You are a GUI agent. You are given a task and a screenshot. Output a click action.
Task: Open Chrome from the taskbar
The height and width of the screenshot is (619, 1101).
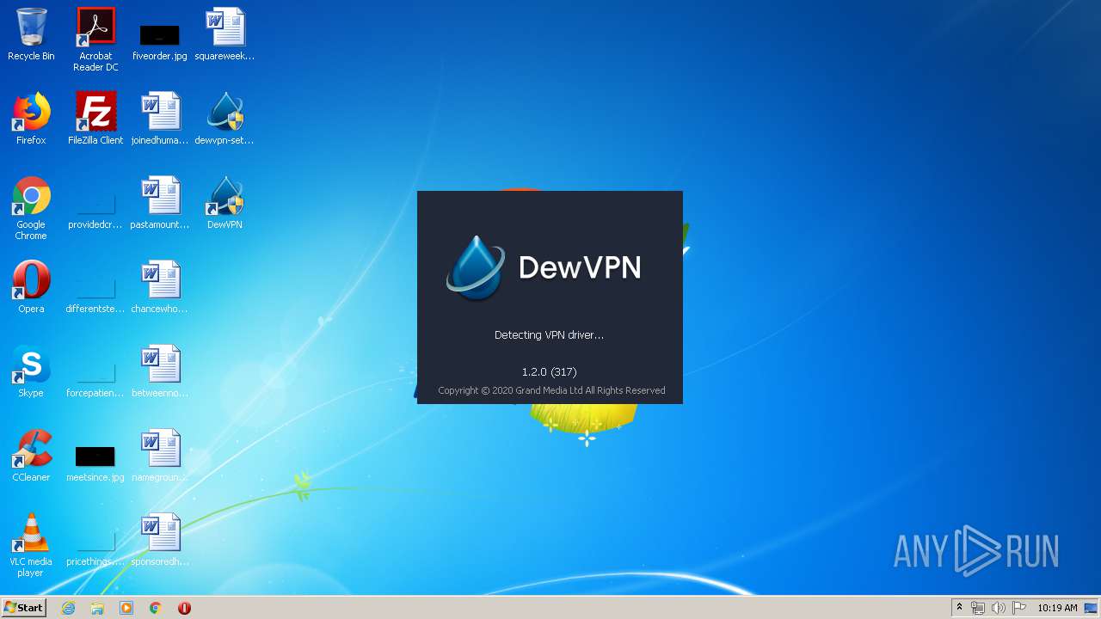click(x=156, y=608)
